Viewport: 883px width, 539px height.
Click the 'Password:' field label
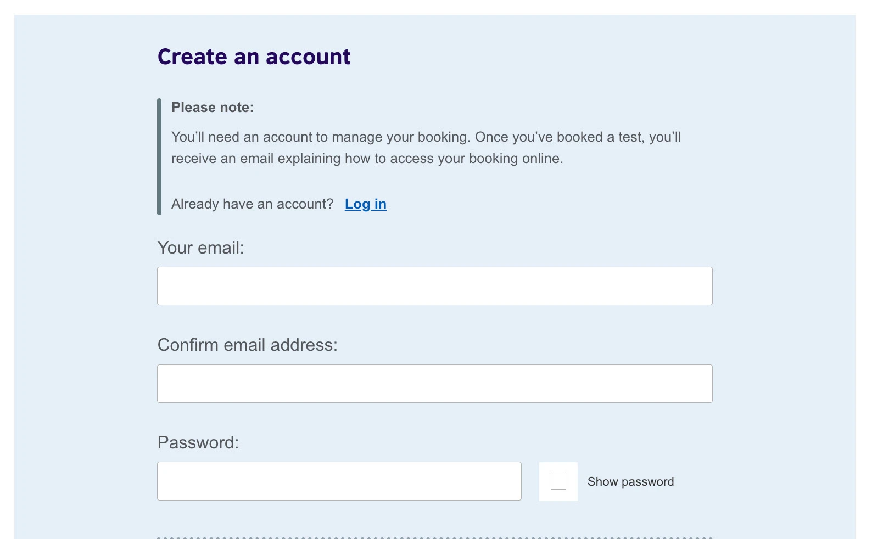pyautogui.click(x=198, y=442)
